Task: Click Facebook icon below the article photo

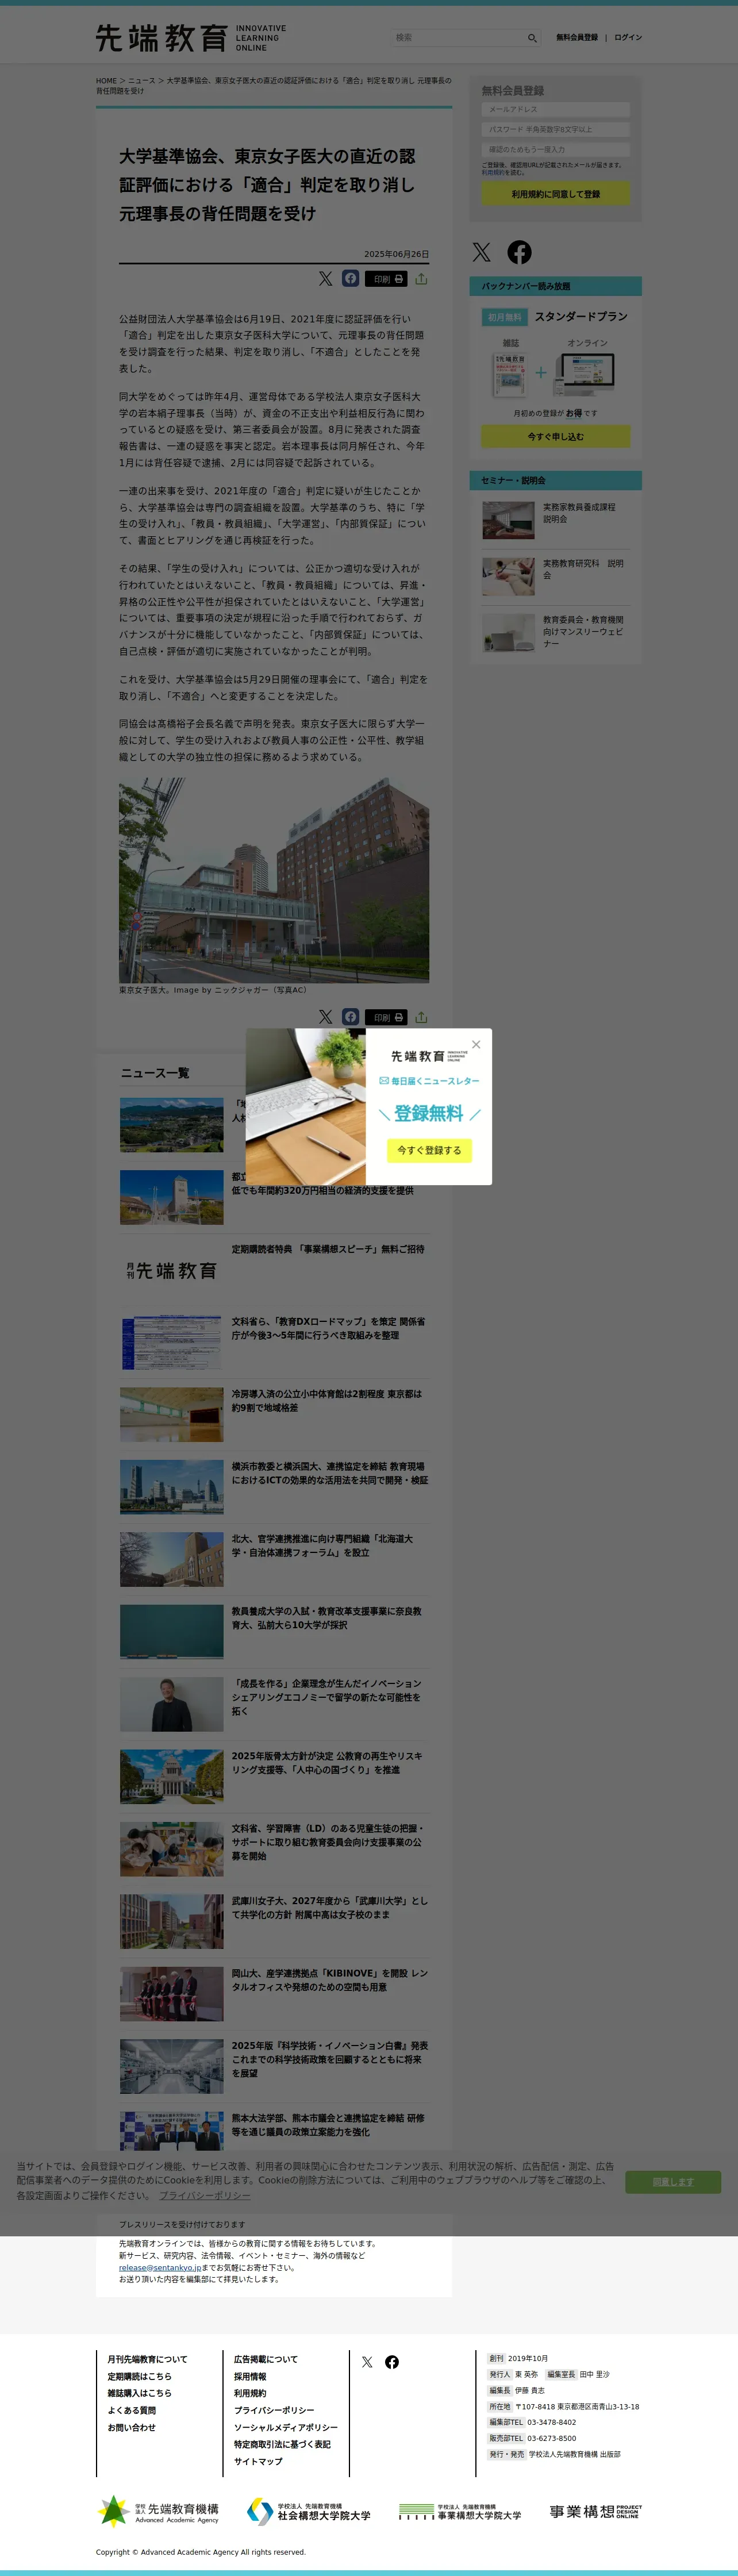Action: (x=350, y=1016)
